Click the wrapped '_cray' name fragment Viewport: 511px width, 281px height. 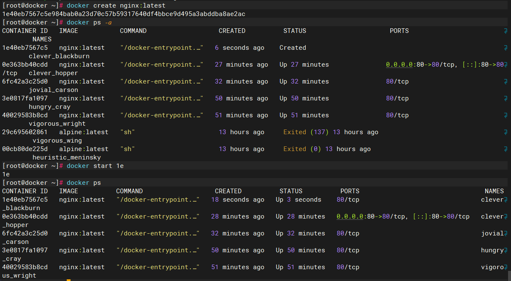pos(11,259)
